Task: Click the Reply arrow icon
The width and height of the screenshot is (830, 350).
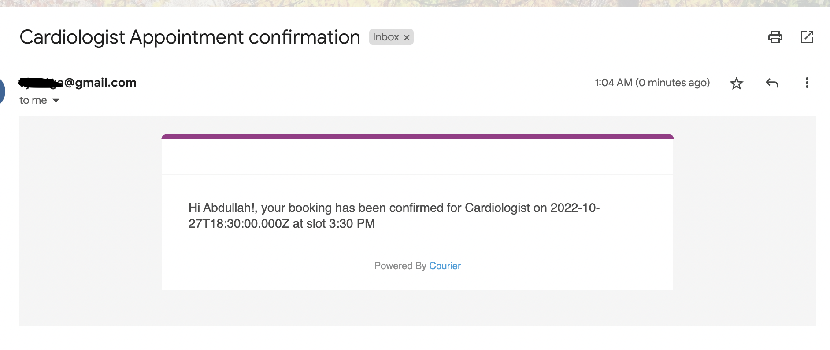Action: tap(771, 83)
